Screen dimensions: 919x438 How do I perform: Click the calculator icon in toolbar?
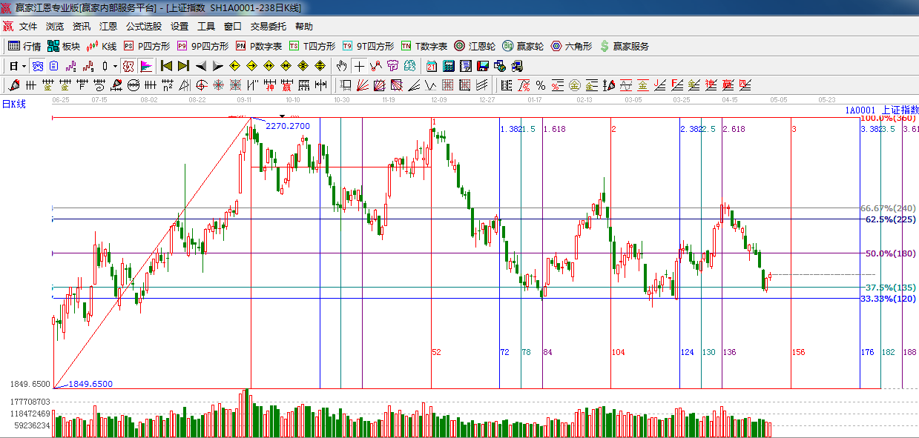448,66
